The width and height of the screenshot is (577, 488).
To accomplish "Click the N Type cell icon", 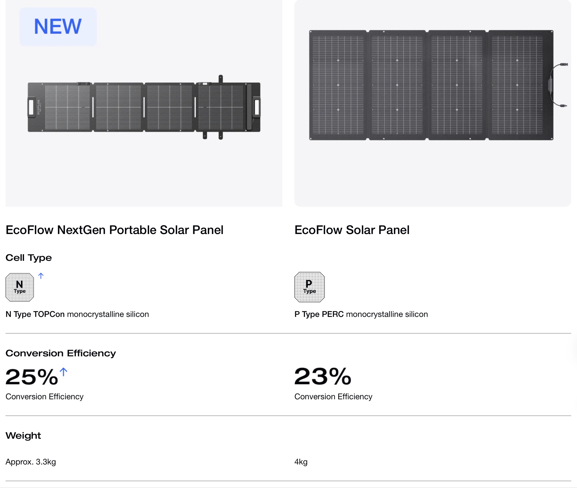I will point(20,287).
